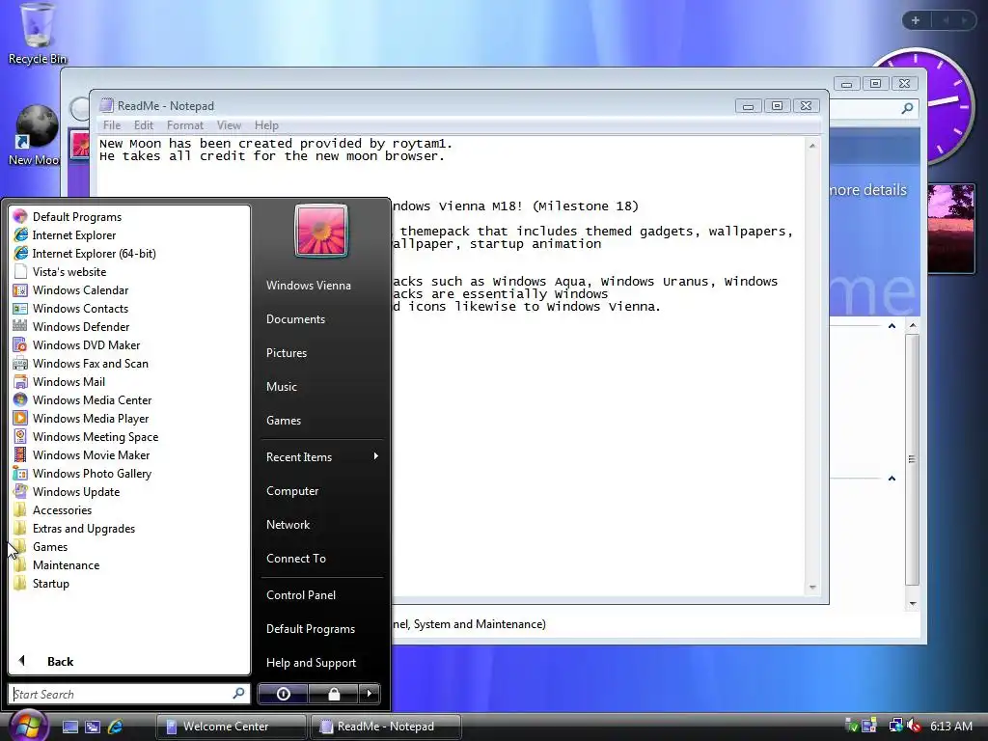
Task: Open the New Moon desktop shortcut
Action: 36,136
